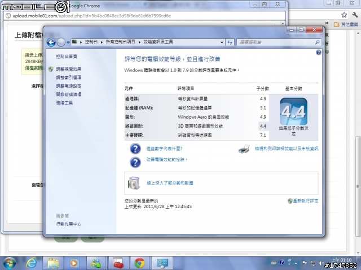Switch to Google Chrome on taskbar
Screen dimensions: 361x270
tap(140, 263)
